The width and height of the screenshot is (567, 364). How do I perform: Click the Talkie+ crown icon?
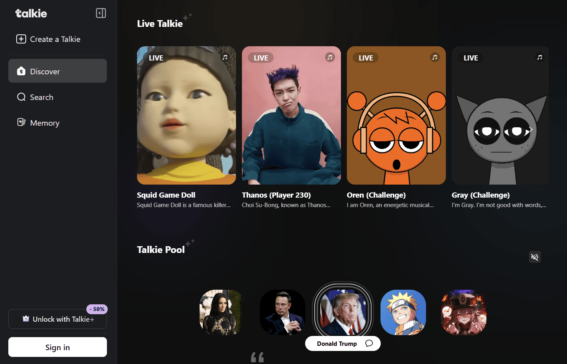pyautogui.click(x=26, y=319)
